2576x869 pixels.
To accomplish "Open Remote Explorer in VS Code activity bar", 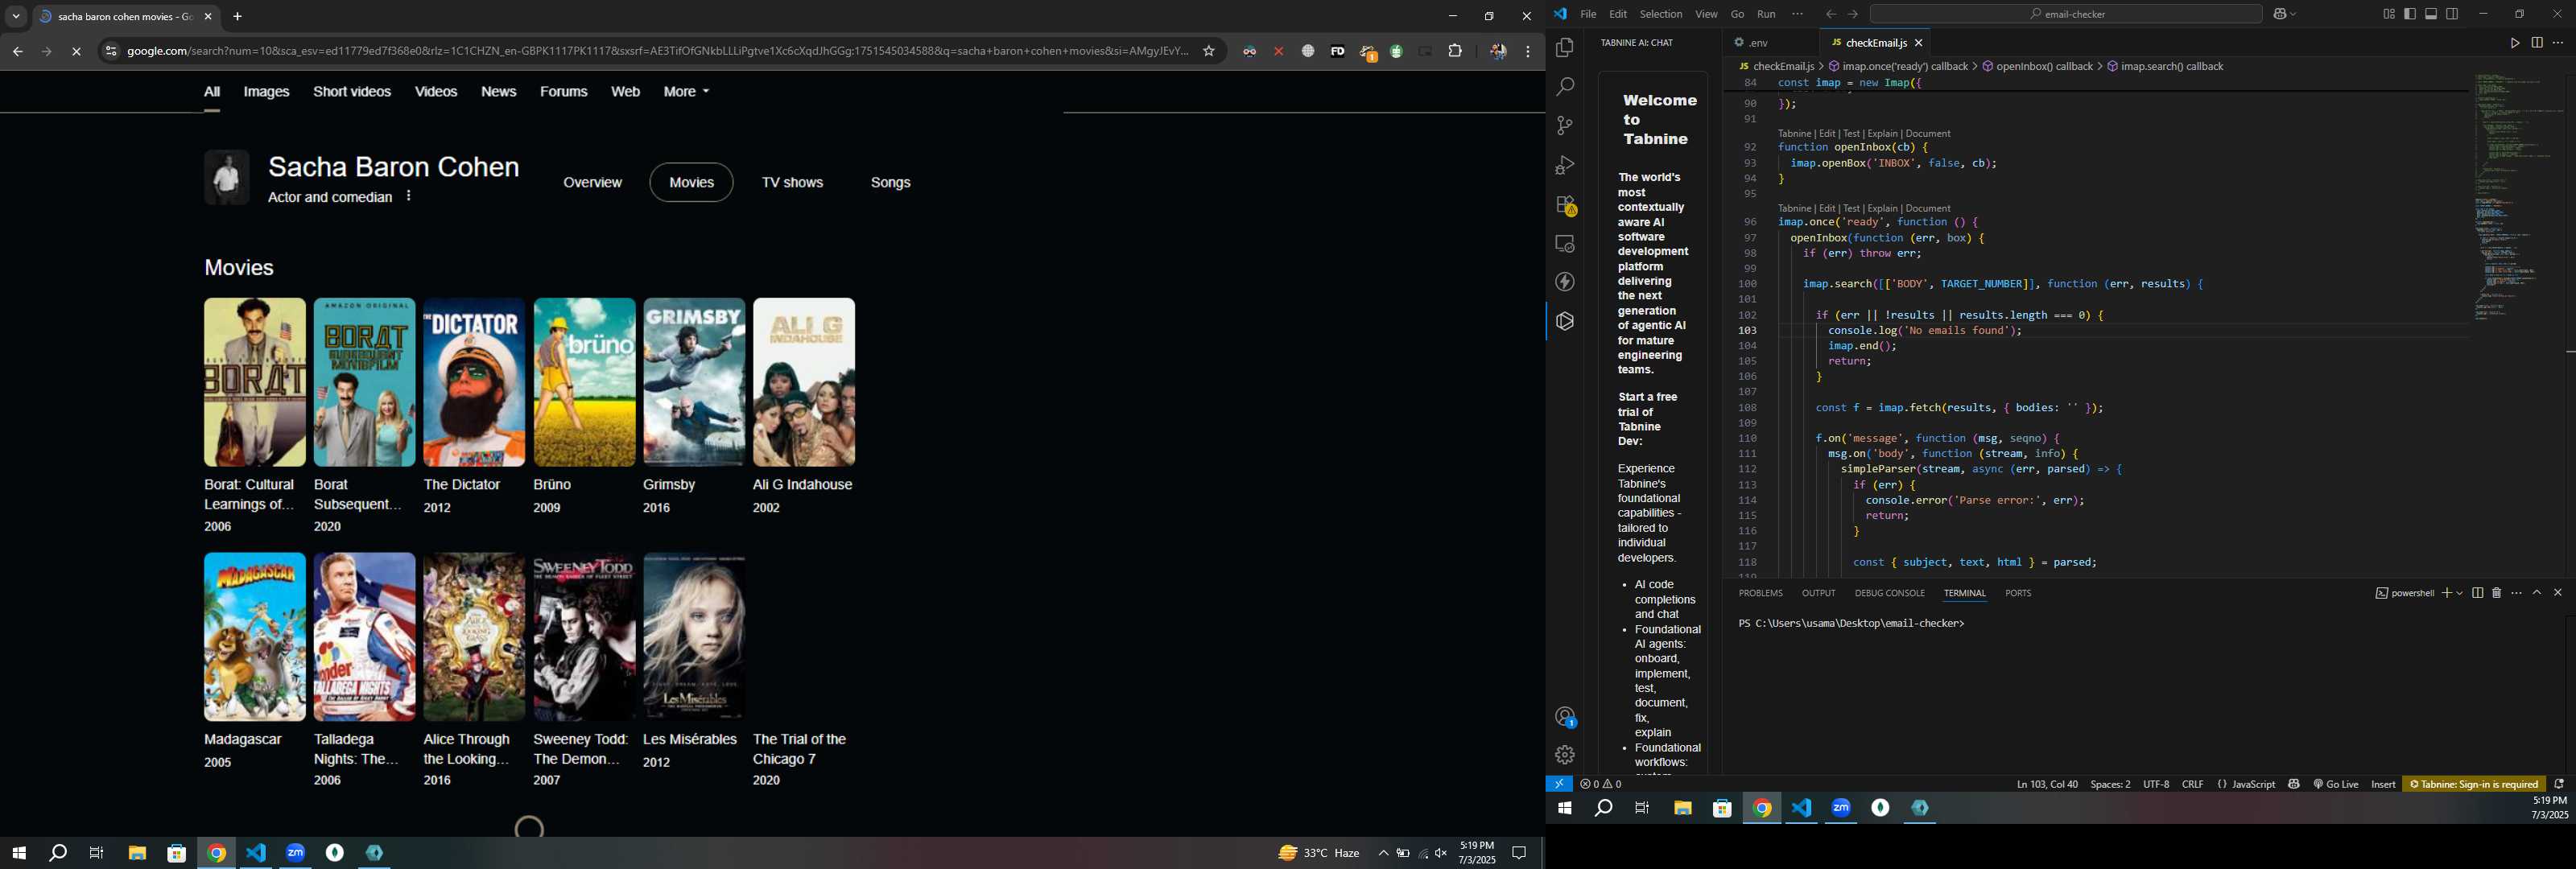I will (x=1565, y=244).
